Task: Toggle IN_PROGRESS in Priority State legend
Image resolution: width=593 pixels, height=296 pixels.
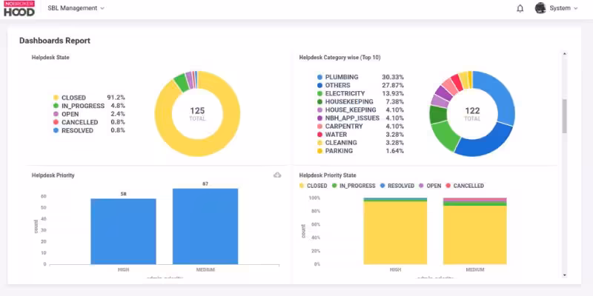Action: click(x=354, y=186)
